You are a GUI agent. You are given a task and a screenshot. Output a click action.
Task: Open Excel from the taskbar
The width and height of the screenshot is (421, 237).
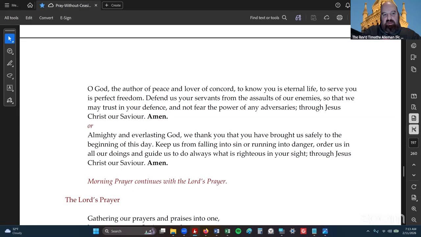tap(227, 231)
